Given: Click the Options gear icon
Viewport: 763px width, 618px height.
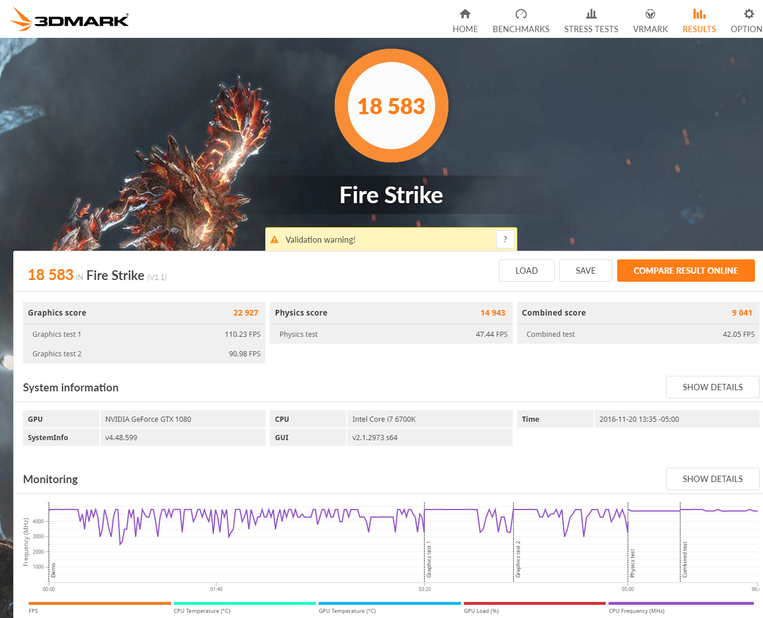Looking at the screenshot, I should [749, 14].
